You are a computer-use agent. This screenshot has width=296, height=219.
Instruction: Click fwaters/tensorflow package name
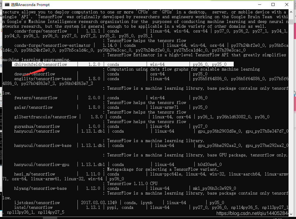coord(36,98)
